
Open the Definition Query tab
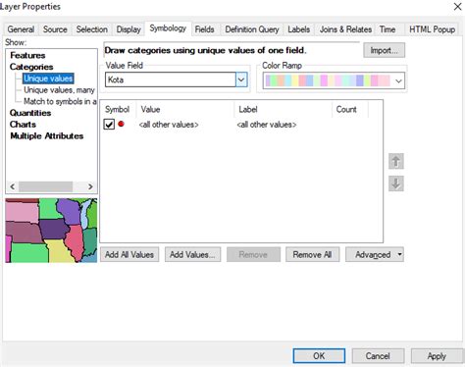pyautogui.click(x=252, y=29)
